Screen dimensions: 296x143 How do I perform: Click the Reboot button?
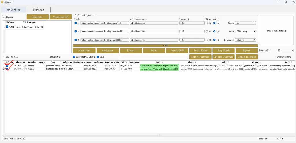click(x=131, y=50)
